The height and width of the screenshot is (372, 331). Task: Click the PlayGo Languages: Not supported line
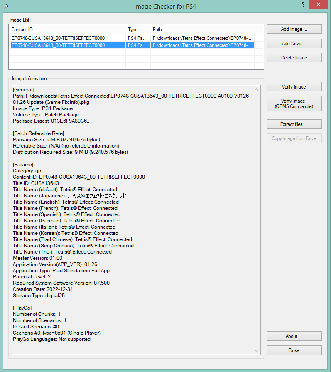[51, 339]
